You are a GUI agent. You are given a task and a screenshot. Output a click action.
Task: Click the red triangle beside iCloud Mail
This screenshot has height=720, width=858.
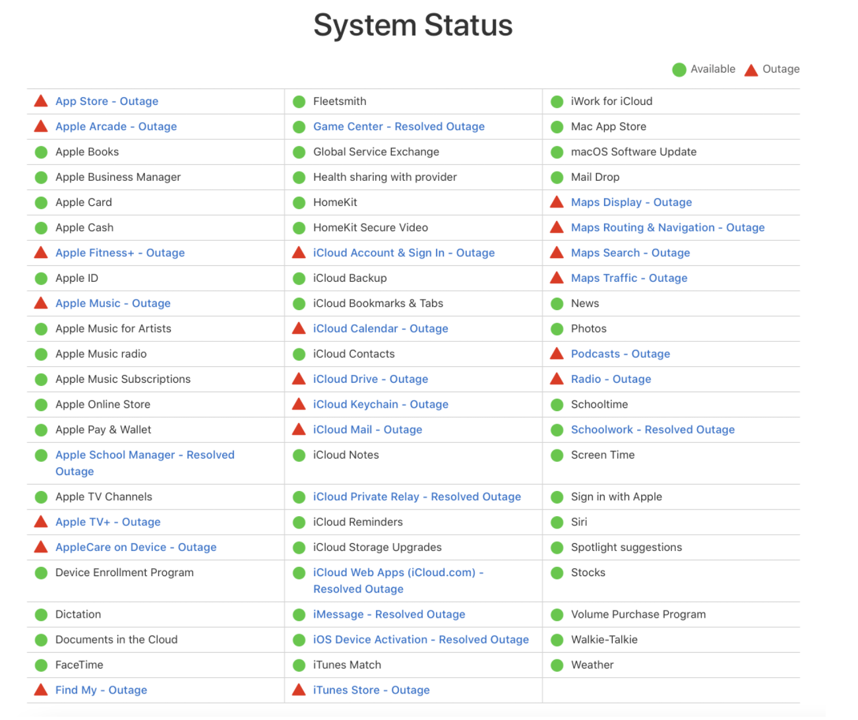pos(299,429)
